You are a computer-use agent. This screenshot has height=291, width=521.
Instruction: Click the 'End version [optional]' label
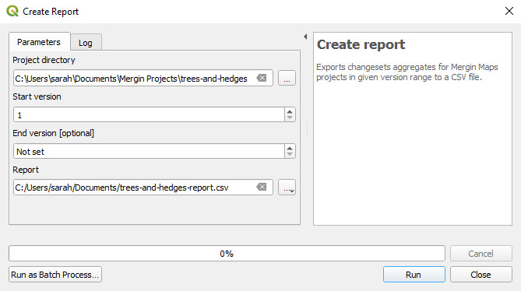point(54,133)
